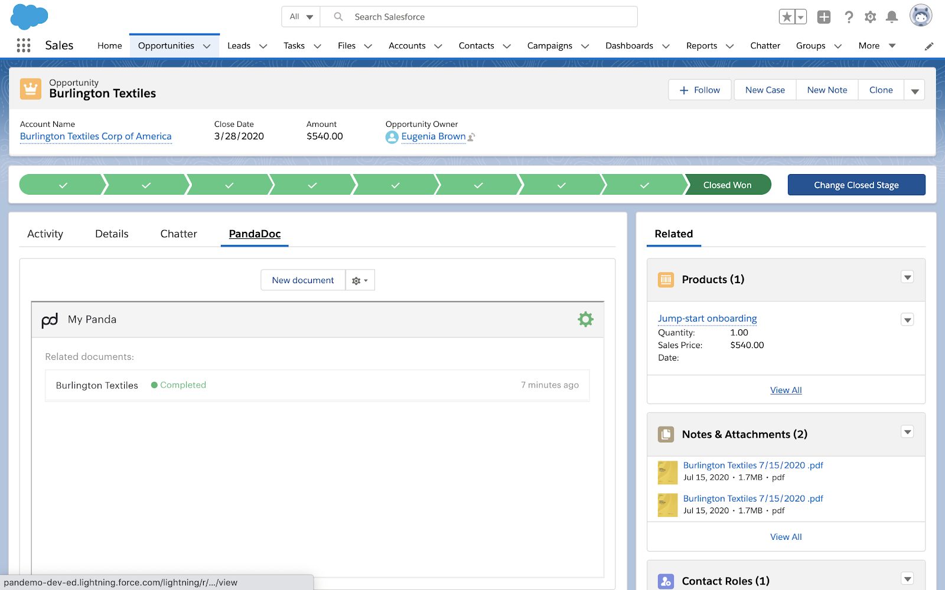This screenshot has width=945, height=590.
Task: Open notifications via the bell icon
Action: (x=892, y=17)
